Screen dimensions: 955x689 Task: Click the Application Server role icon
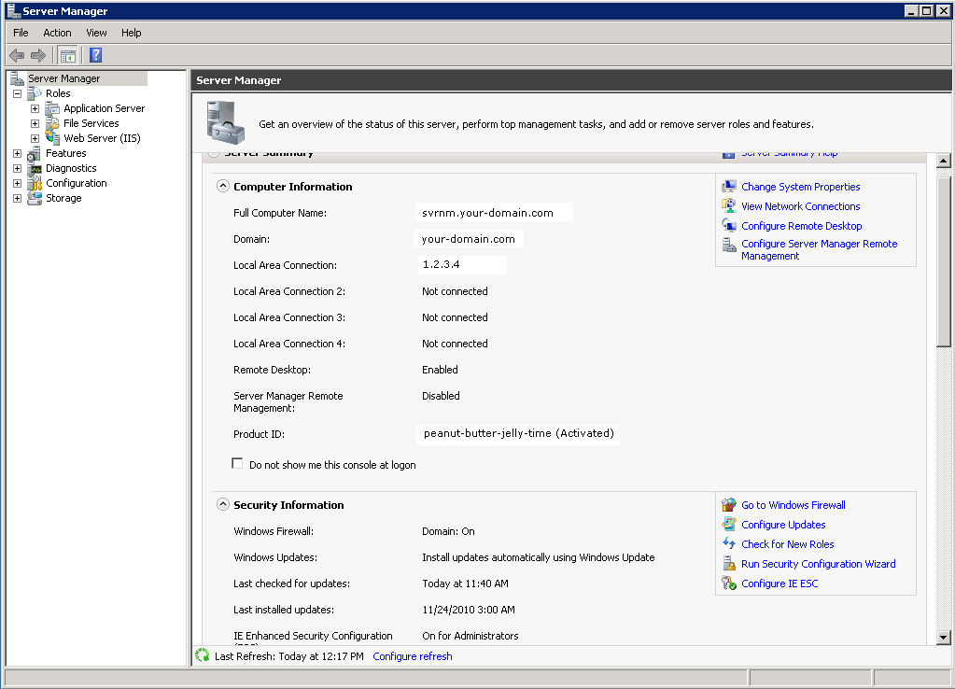[x=53, y=108]
